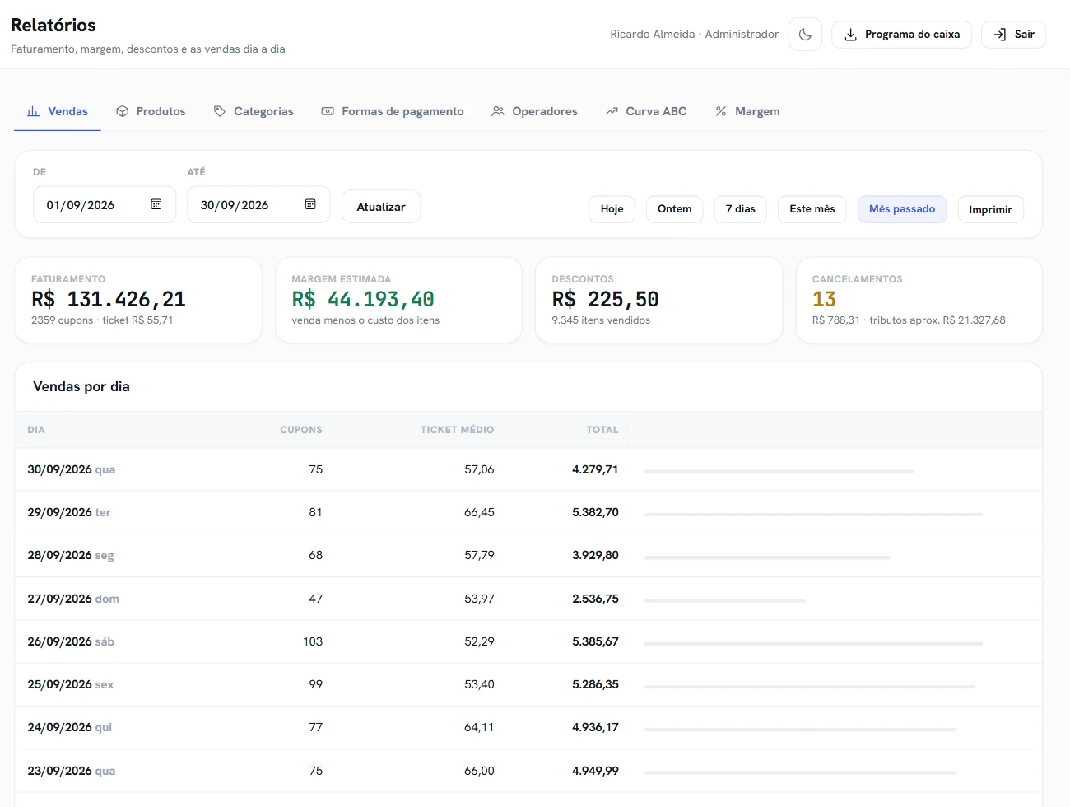
Task: Click the sales bar for 27/09/2026
Action: (x=724, y=600)
